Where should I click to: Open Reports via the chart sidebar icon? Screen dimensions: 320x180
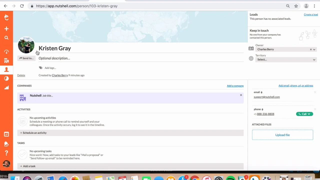point(6,87)
